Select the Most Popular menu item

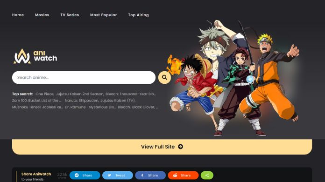tap(103, 15)
